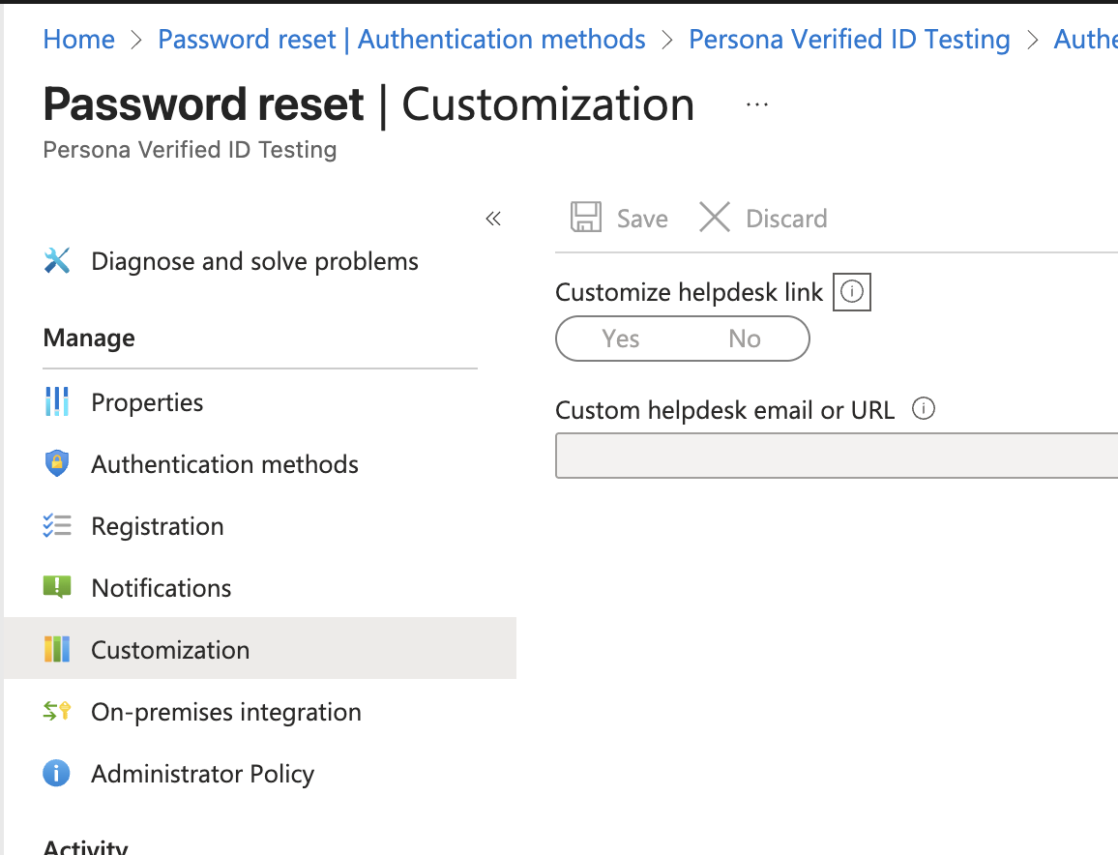Click the Properties bars icon
This screenshot has width=1118, height=855.
click(x=57, y=401)
